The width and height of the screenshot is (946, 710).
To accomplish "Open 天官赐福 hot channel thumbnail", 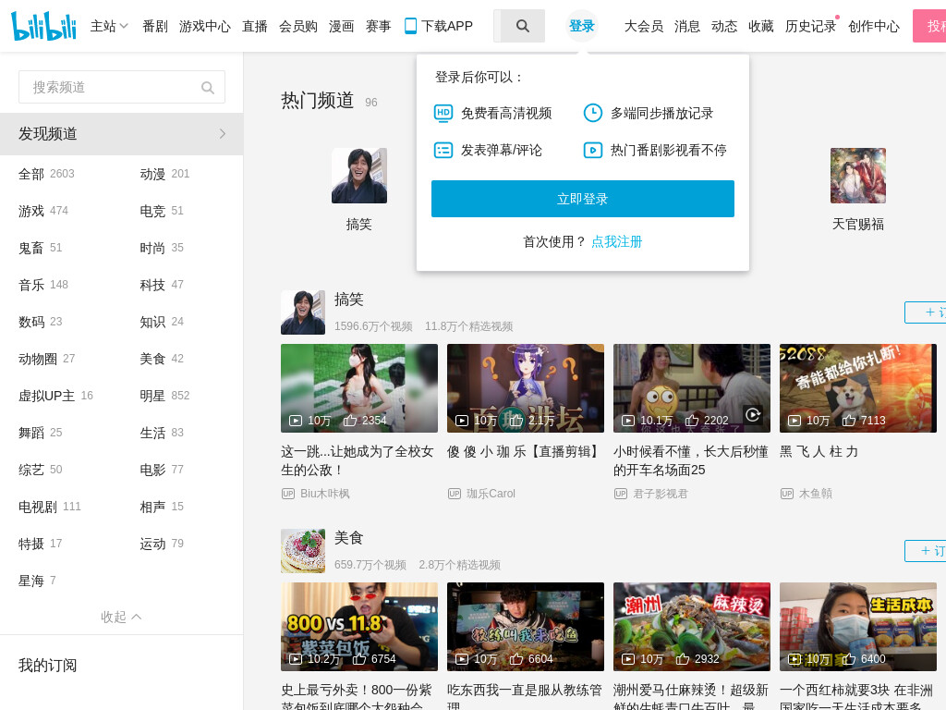I will [x=858, y=176].
